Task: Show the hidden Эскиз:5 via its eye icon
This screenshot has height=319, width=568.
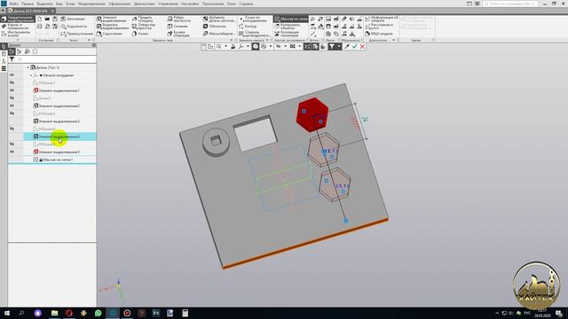Action: (x=12, y=144)
